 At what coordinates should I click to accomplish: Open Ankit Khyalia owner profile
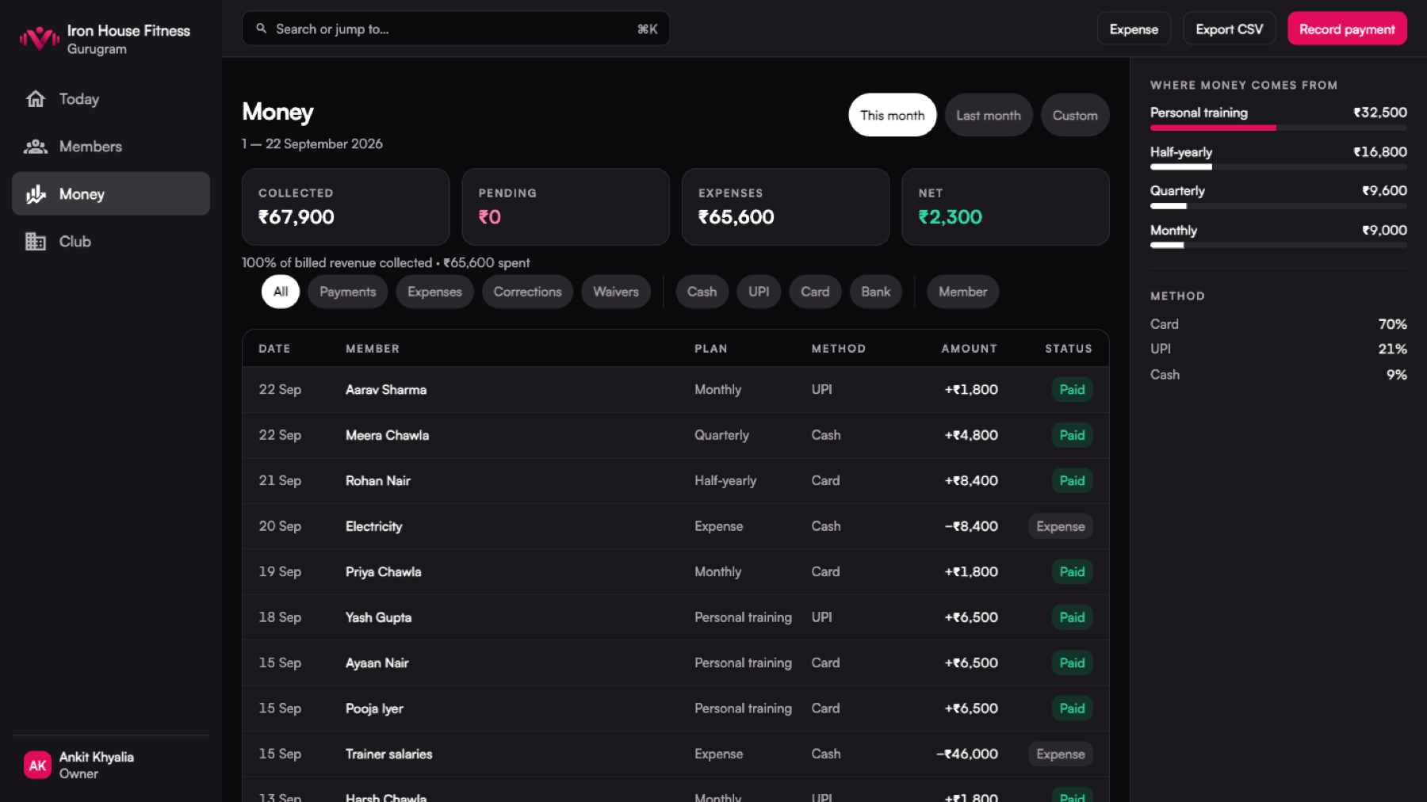click(x=111, y=765)
